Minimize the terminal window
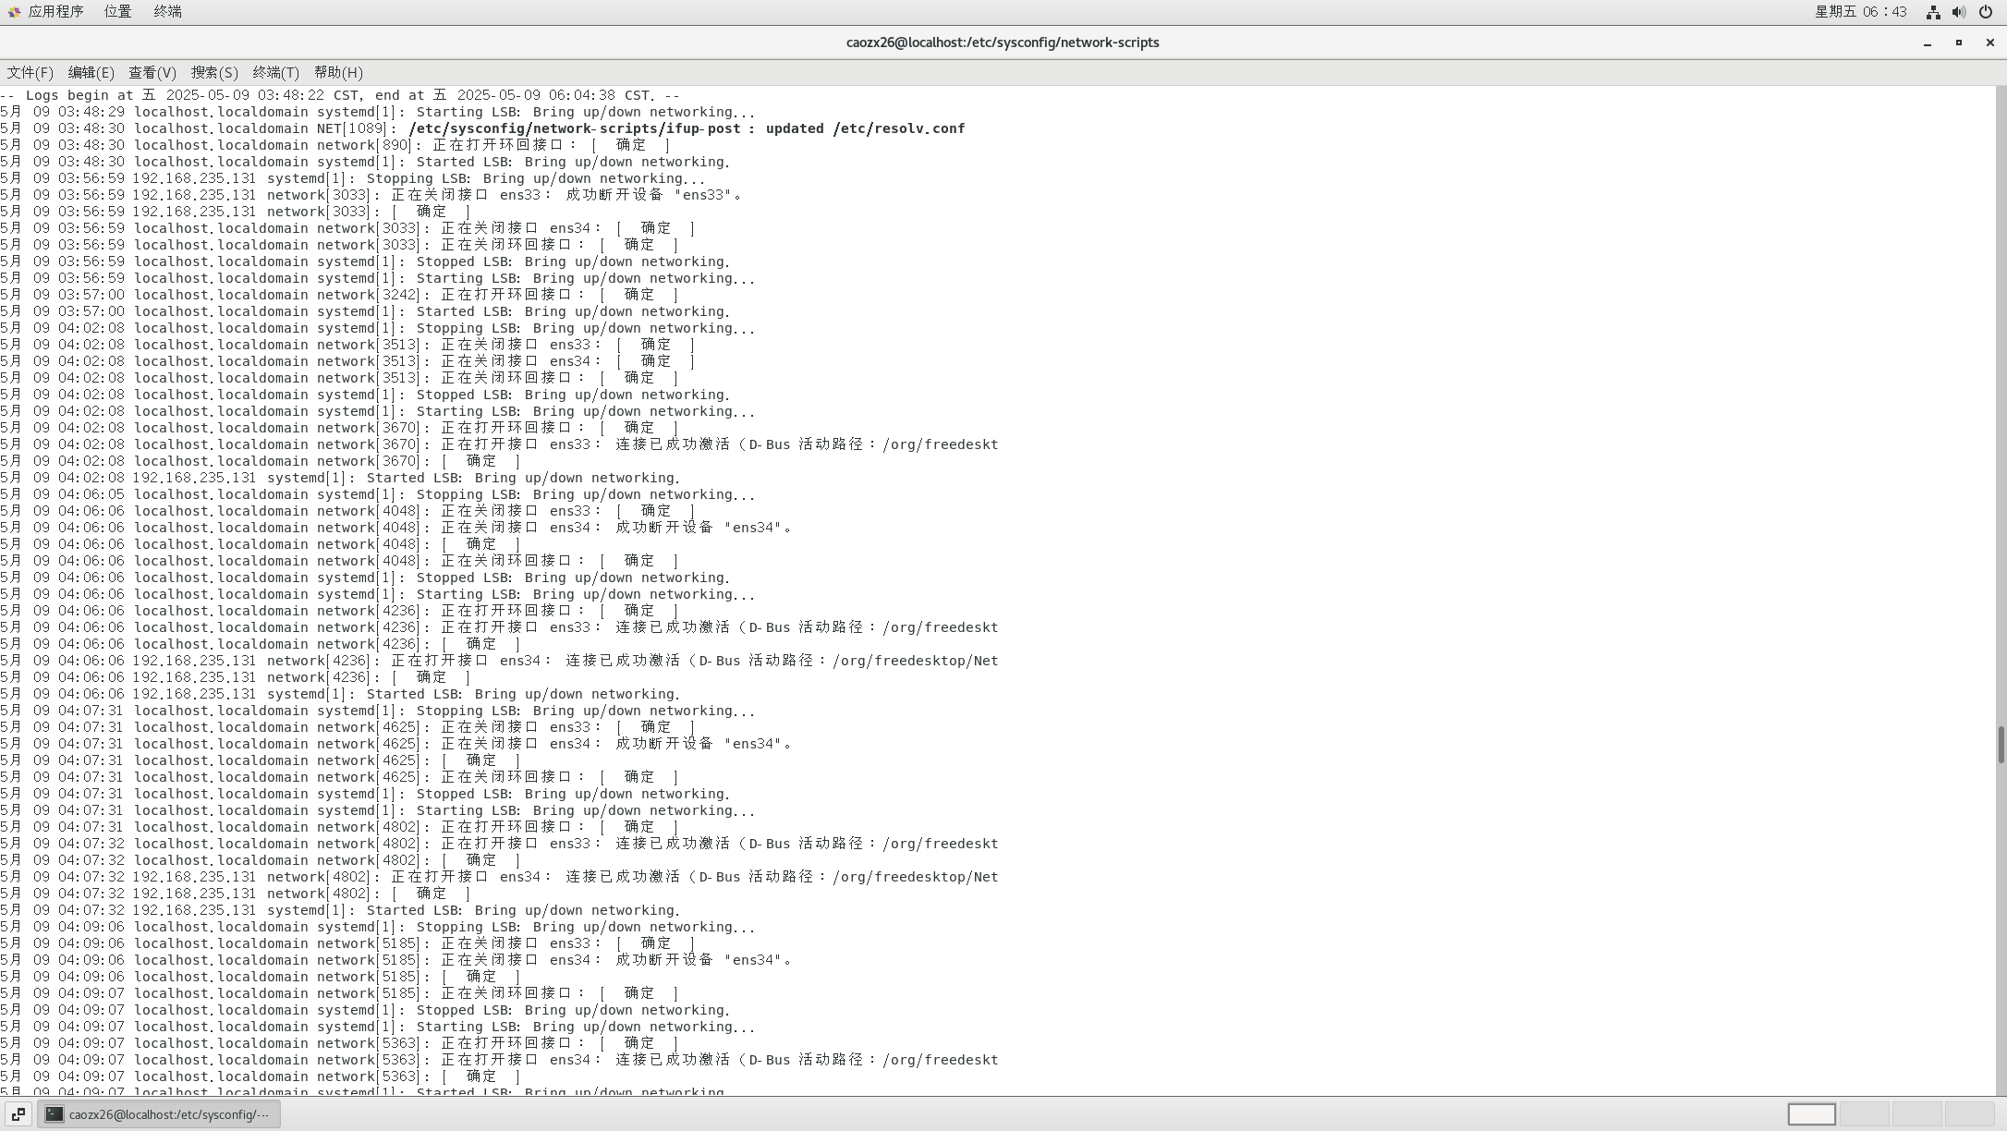2007x1131 pixels. click(1927, 43)
